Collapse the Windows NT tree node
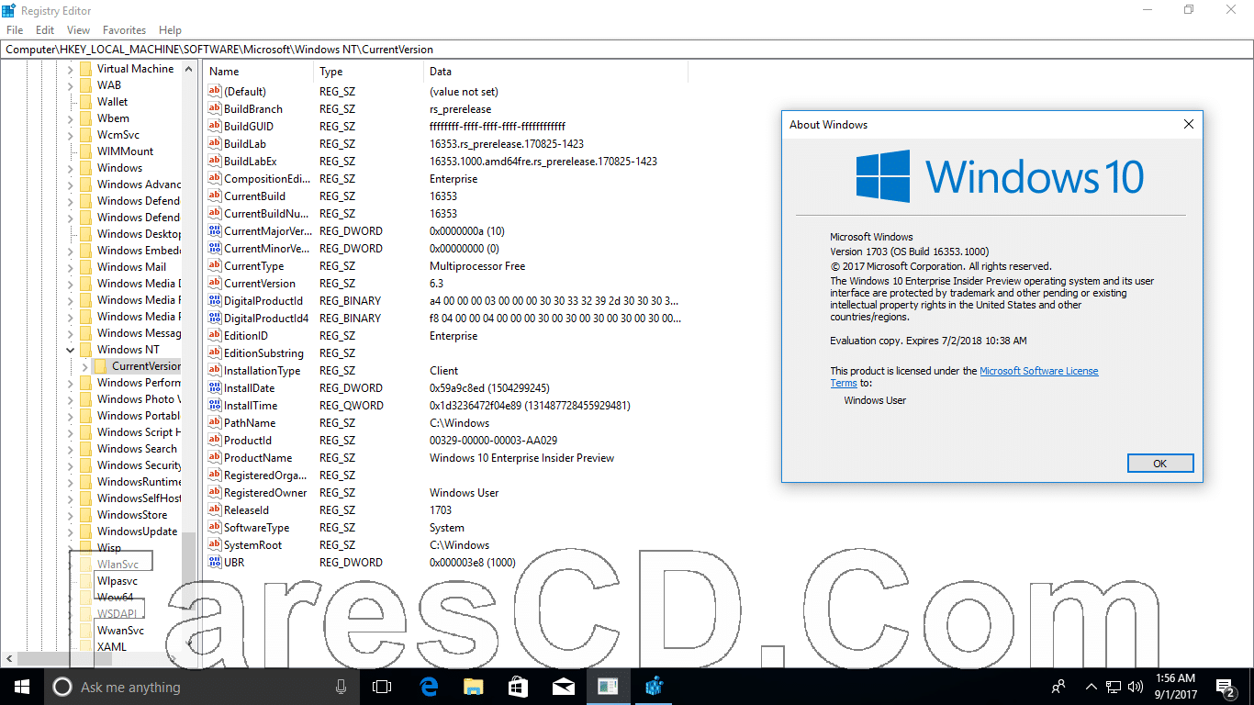The image size is (1254, 705). tap(71, 350)
